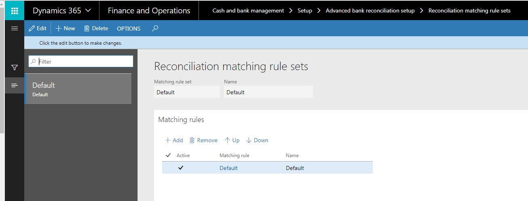Create a New rule set record
Viewport: 528px width, 201px height.
point(65,28)
